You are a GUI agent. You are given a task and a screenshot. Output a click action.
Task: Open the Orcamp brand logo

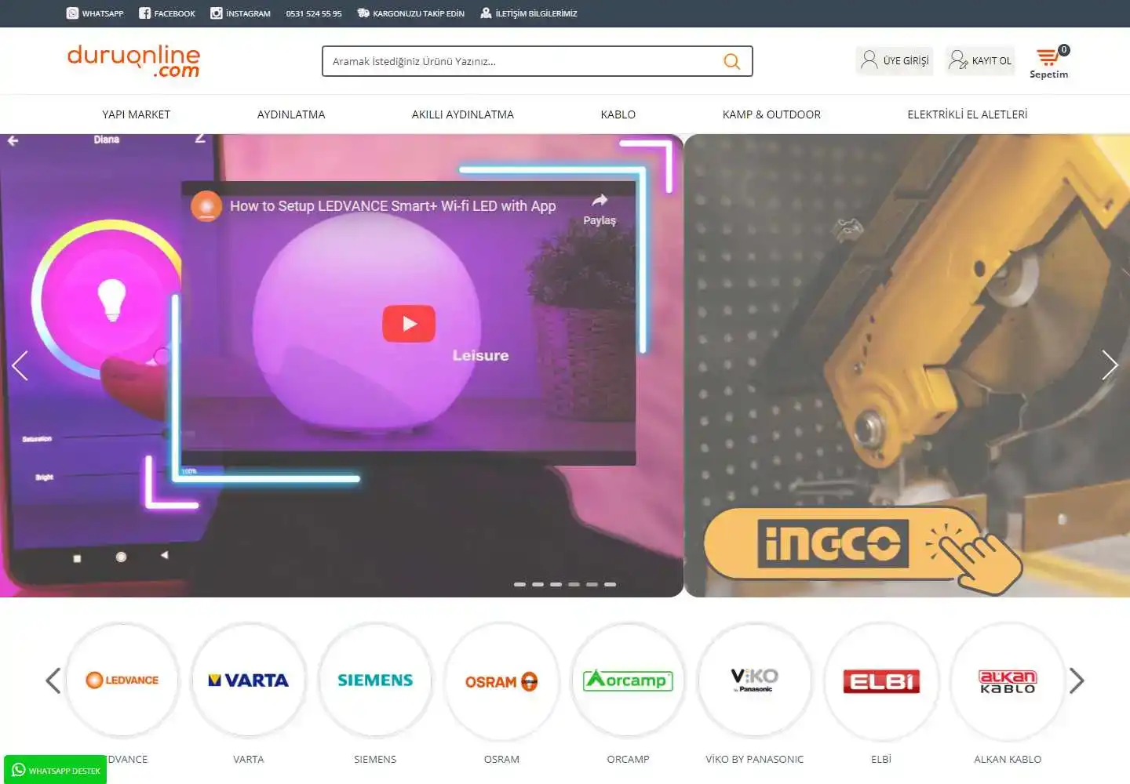pyautogui.click(x=628, y=681)
